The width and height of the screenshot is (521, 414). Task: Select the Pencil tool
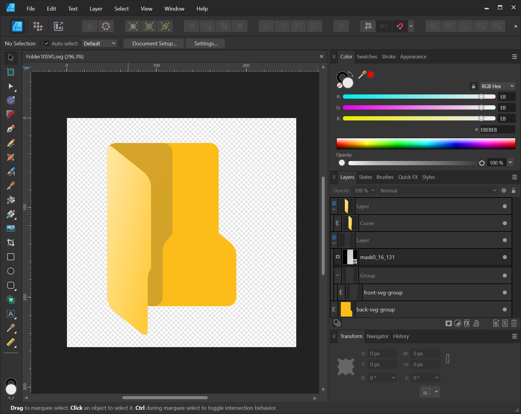tap(11, 143)
